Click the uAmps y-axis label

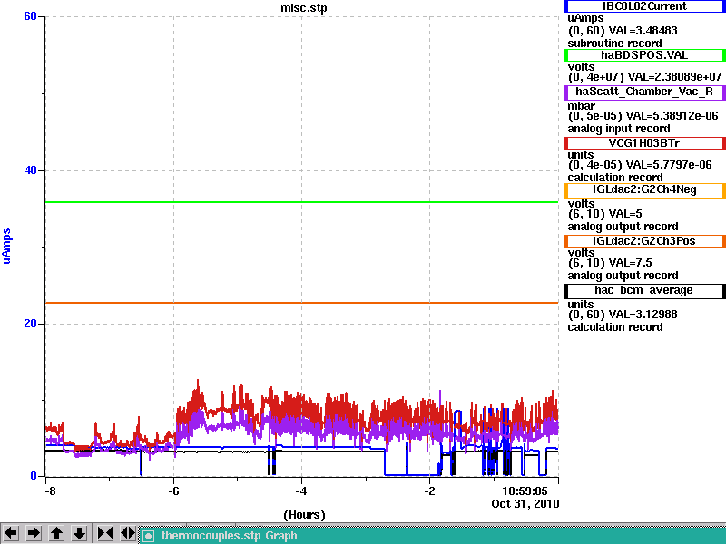point(6,246)
